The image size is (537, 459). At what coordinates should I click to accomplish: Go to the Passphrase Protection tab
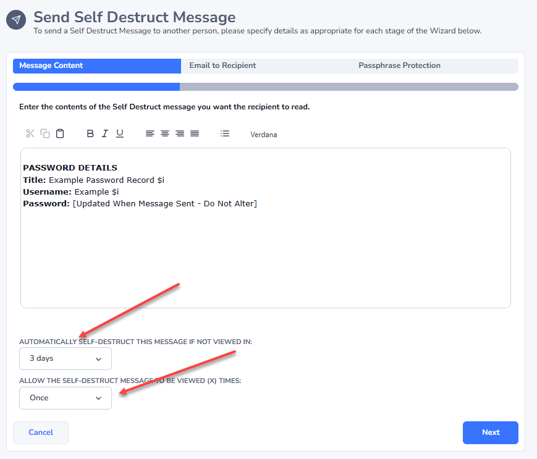(399, 65)
